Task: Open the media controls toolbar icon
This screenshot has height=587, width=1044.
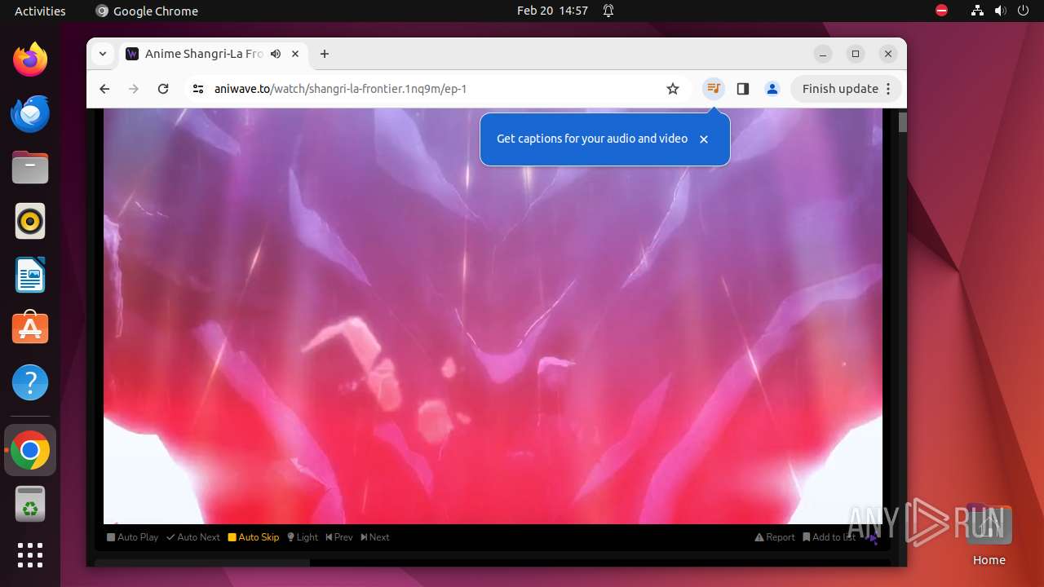Action: coord(714,89)
